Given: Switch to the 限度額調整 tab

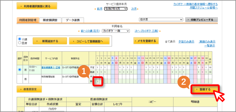Looking at the screenshot, I should coord(50,20).
